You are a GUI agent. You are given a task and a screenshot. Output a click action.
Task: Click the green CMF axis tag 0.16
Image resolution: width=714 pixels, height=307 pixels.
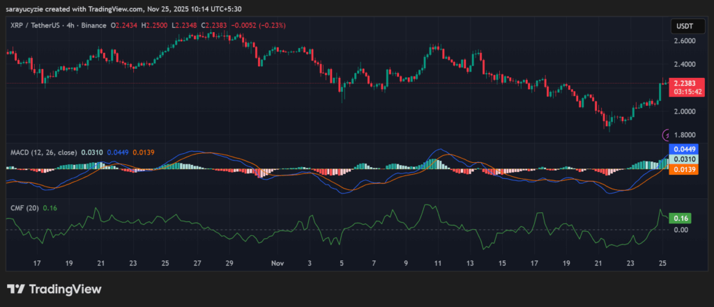point(680,218)
